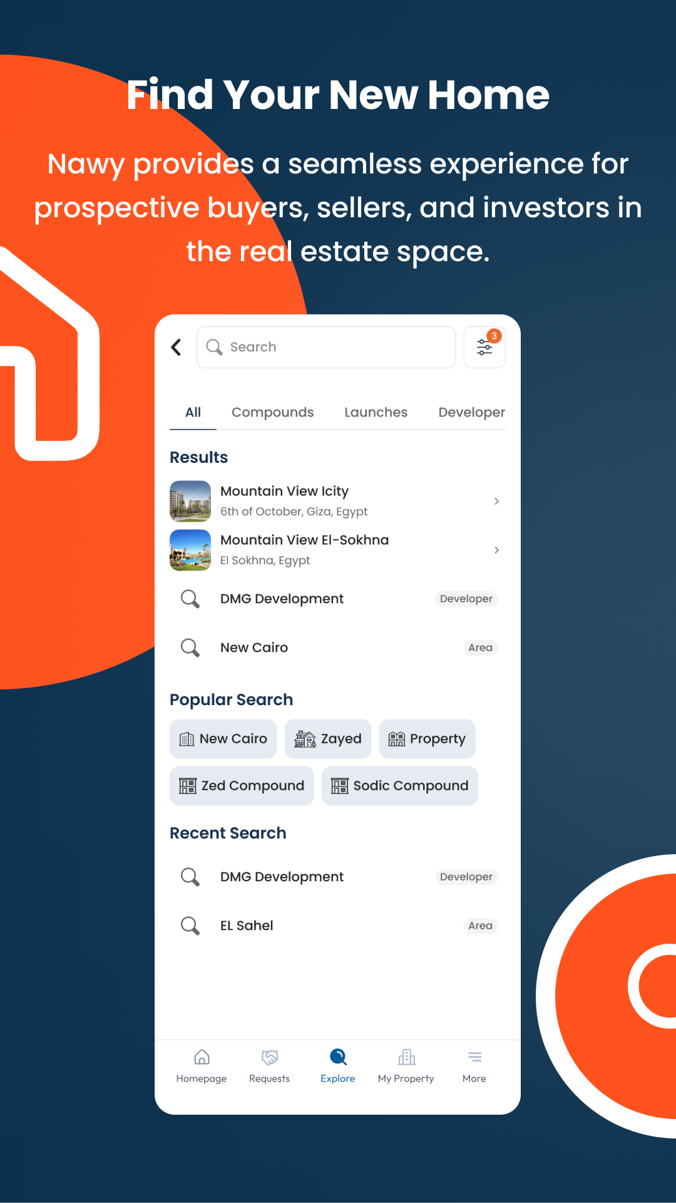Switch to the Launches tab
The height and width of the screenshot is (1203, 676).
tap(376, 412)
